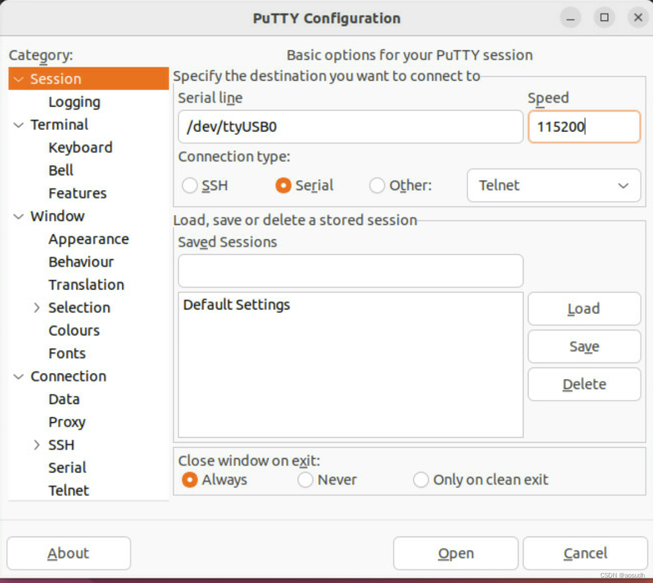653x583 pixels.
Task: Select Only on clean exit option
Action: click(421, 480)
